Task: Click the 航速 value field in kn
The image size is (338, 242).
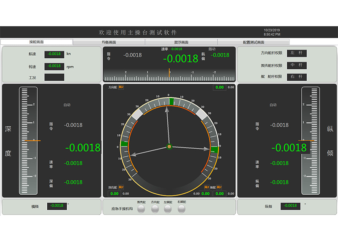Action: 54,54
